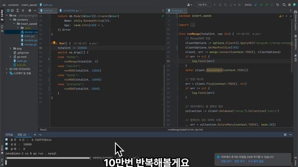Expand folded import block in mongo.go
Screen dimensions: 298x167
[x=192, y=25]
